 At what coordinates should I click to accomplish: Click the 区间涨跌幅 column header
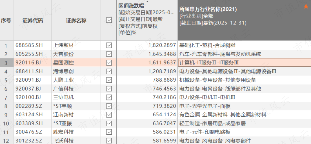click(131, 6)
